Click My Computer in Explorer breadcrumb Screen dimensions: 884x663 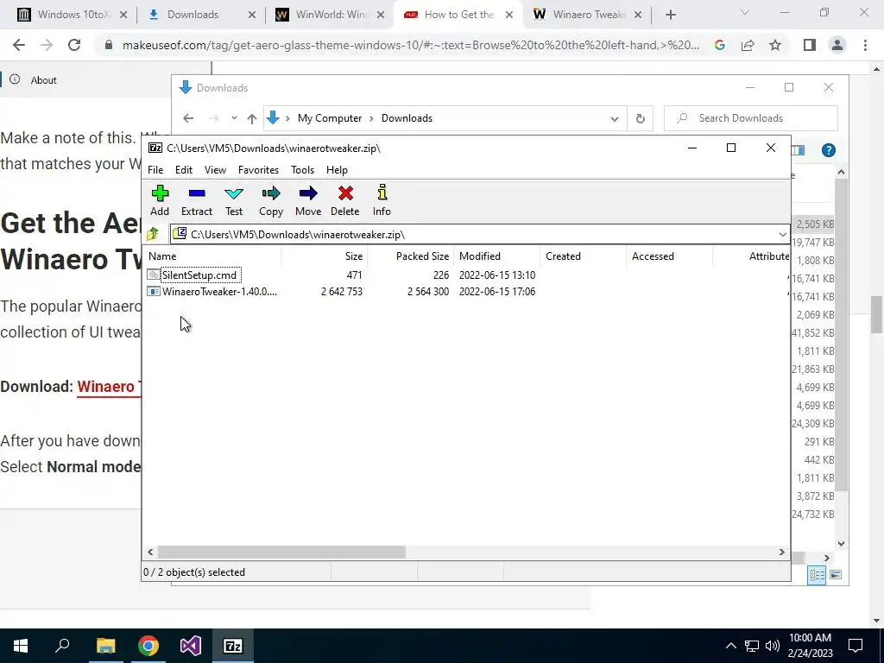coord(330,118)
